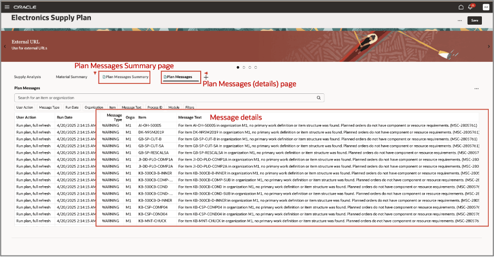The image size is (494, 257).
Task: Select item cell GB-SP-RESCALSA
Action: click(x=153, y=153)
